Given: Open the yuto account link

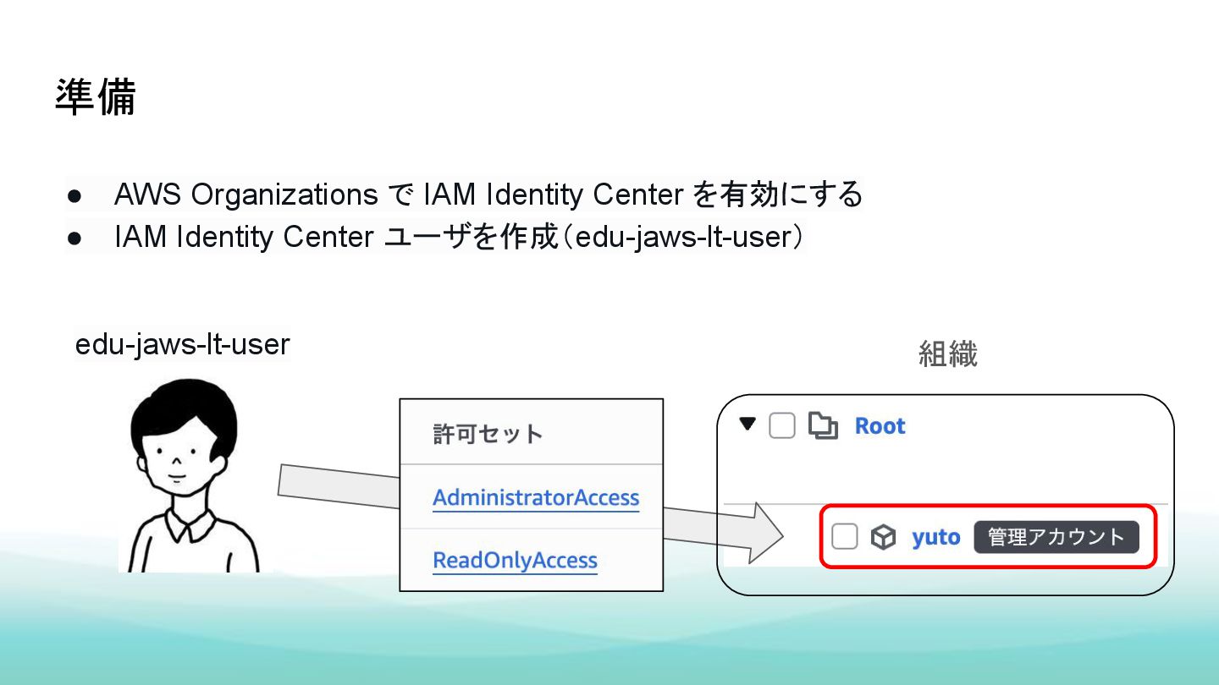Looking at the screenshot, I should [x=935, y=537].
